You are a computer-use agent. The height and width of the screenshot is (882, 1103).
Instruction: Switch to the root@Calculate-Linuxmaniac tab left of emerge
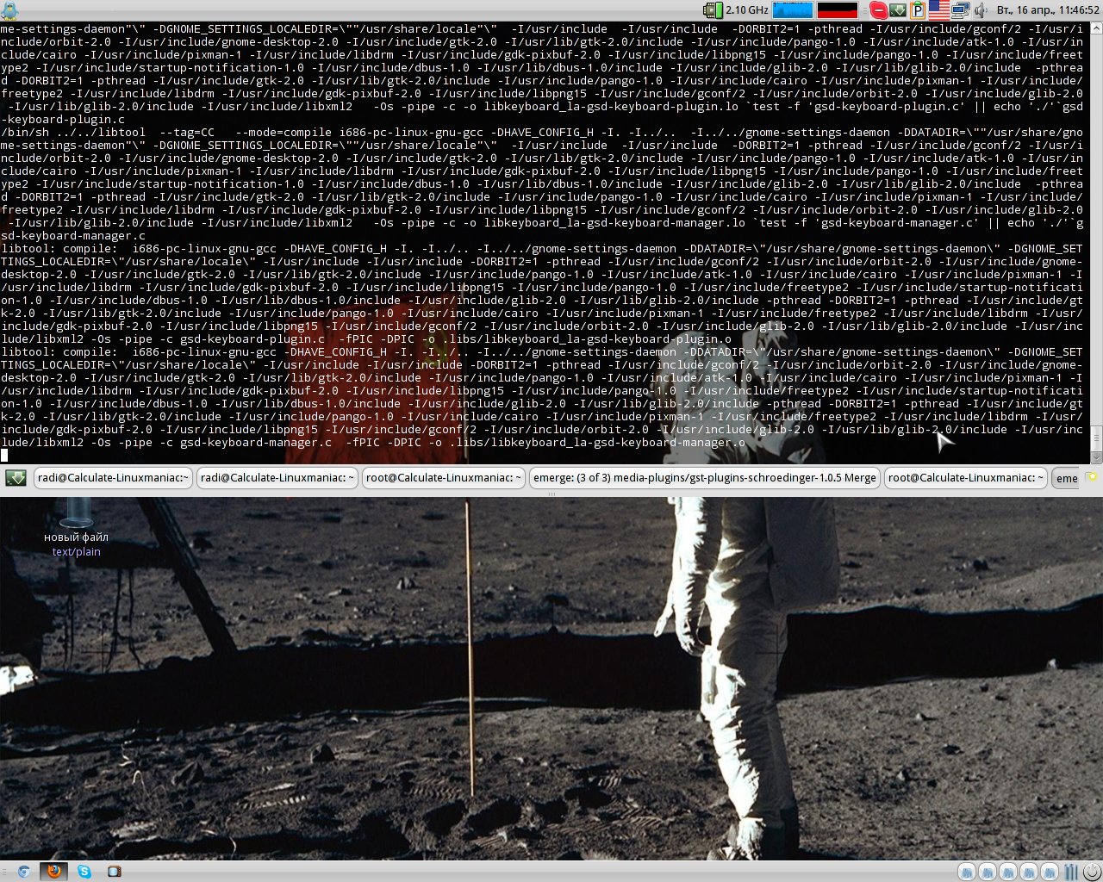coord(443,478)
